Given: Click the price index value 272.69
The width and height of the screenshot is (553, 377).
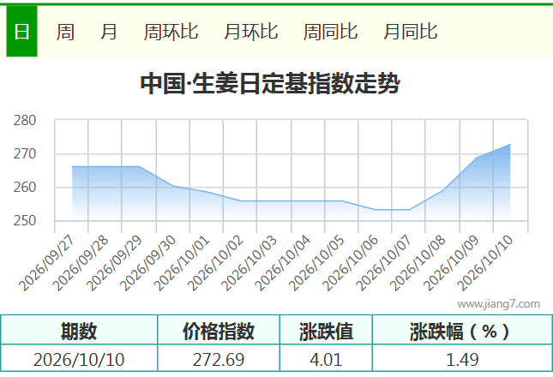Looking at the screenshot, I should click(x=219, y=359).
